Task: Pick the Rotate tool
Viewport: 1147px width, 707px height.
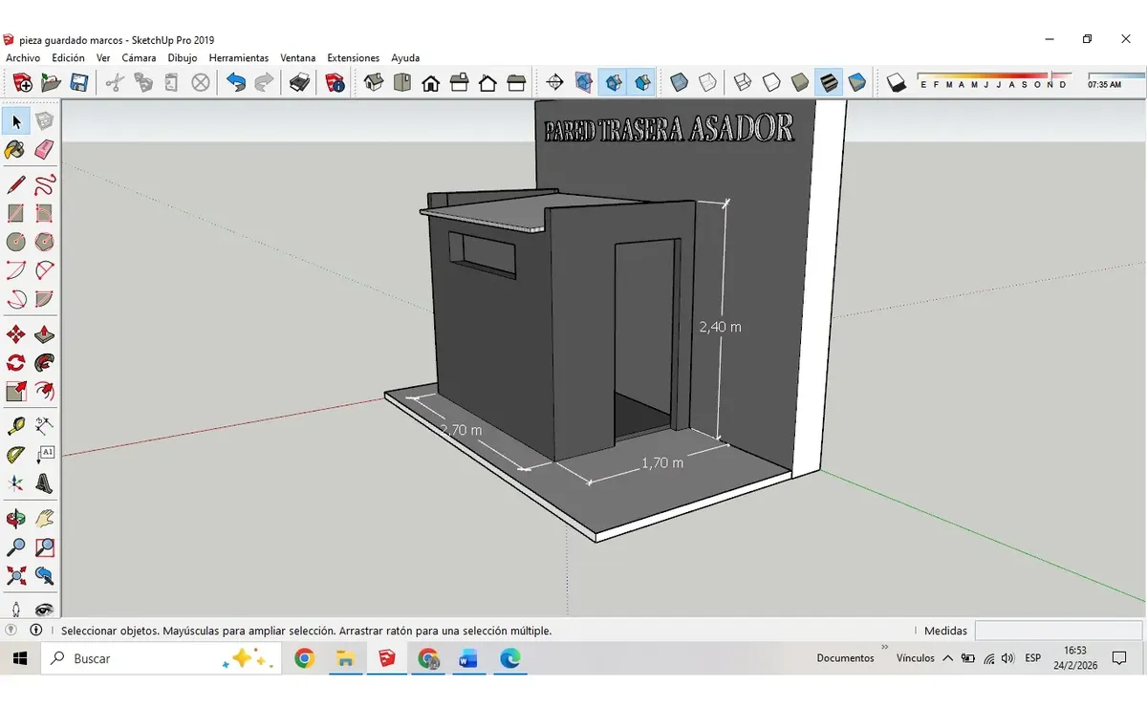Action: 14,362
